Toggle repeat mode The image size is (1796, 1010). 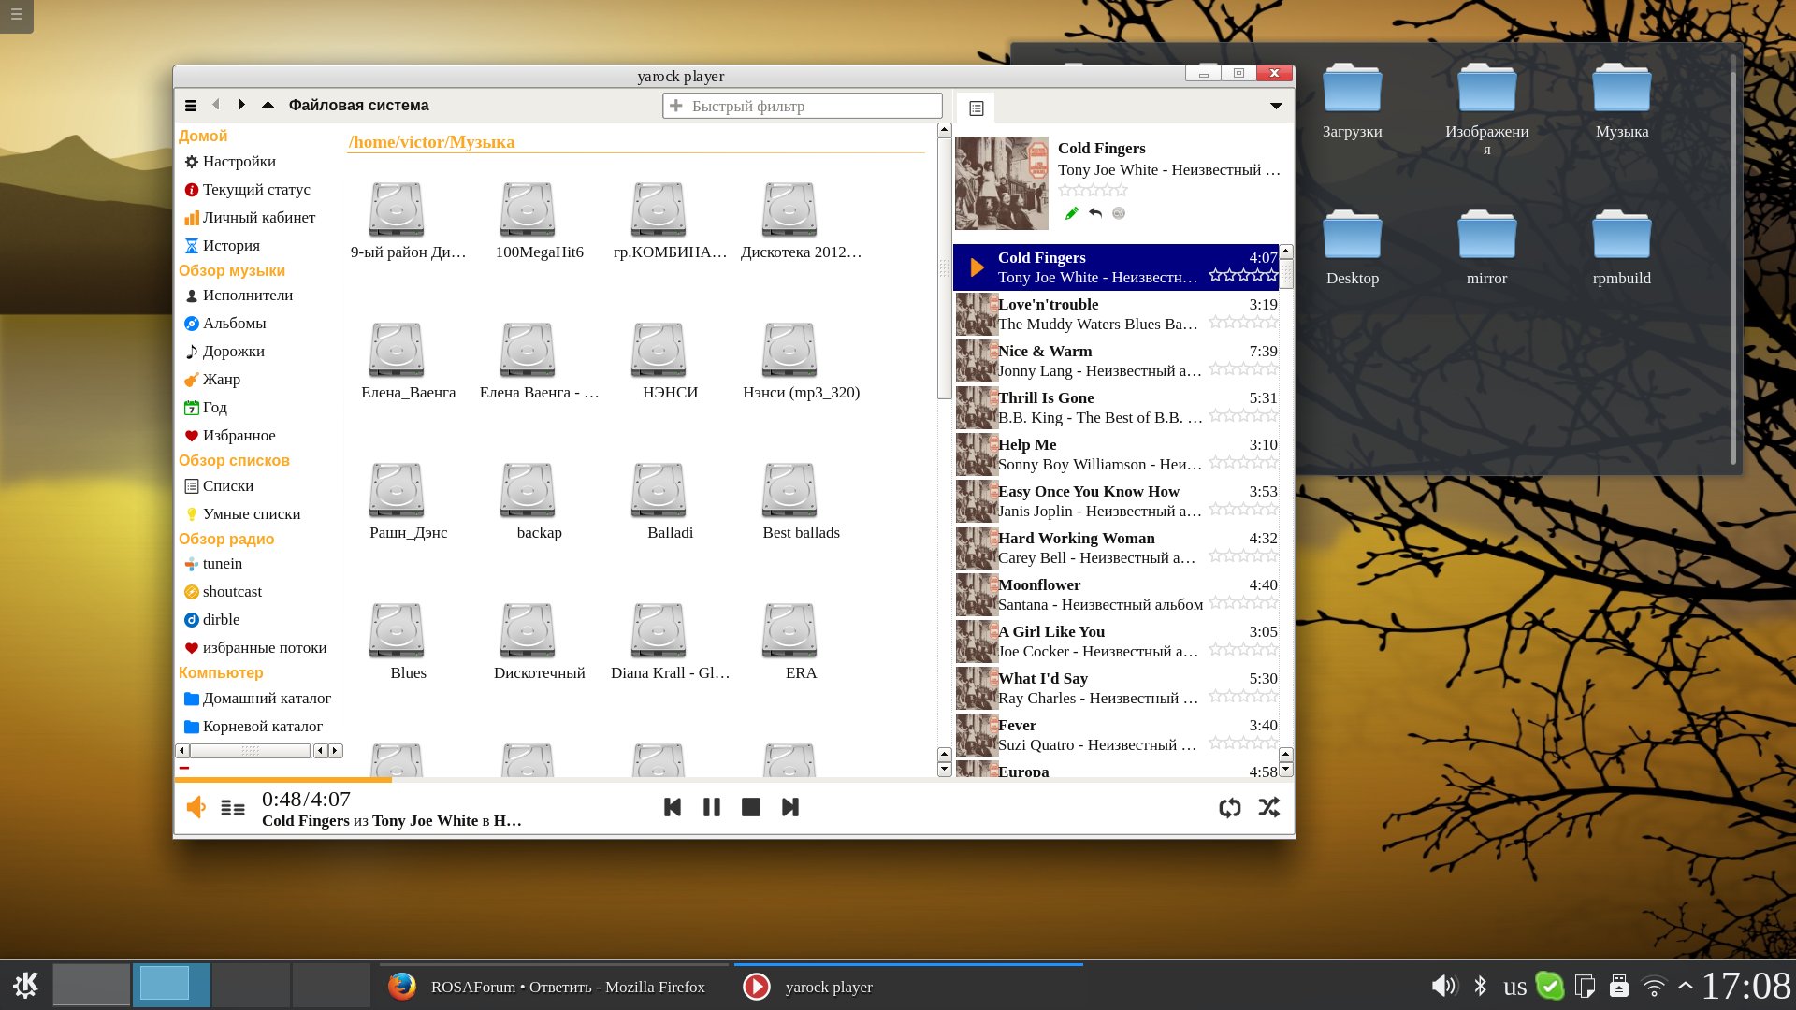click(1229, 807)
